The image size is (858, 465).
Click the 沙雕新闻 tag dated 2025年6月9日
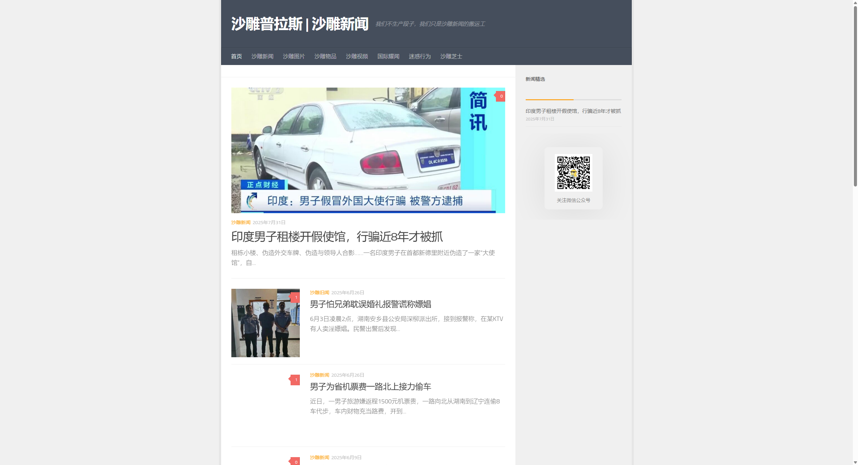(x=319, y=457)
